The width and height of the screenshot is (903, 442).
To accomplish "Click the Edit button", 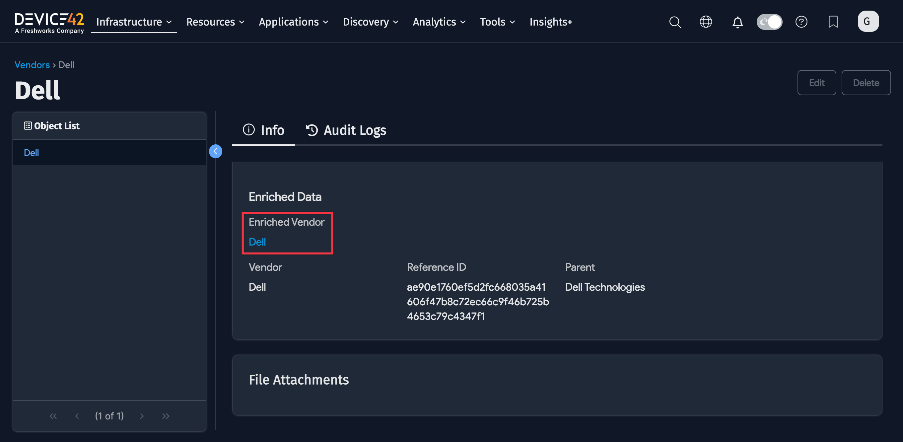I will point(816,83).
